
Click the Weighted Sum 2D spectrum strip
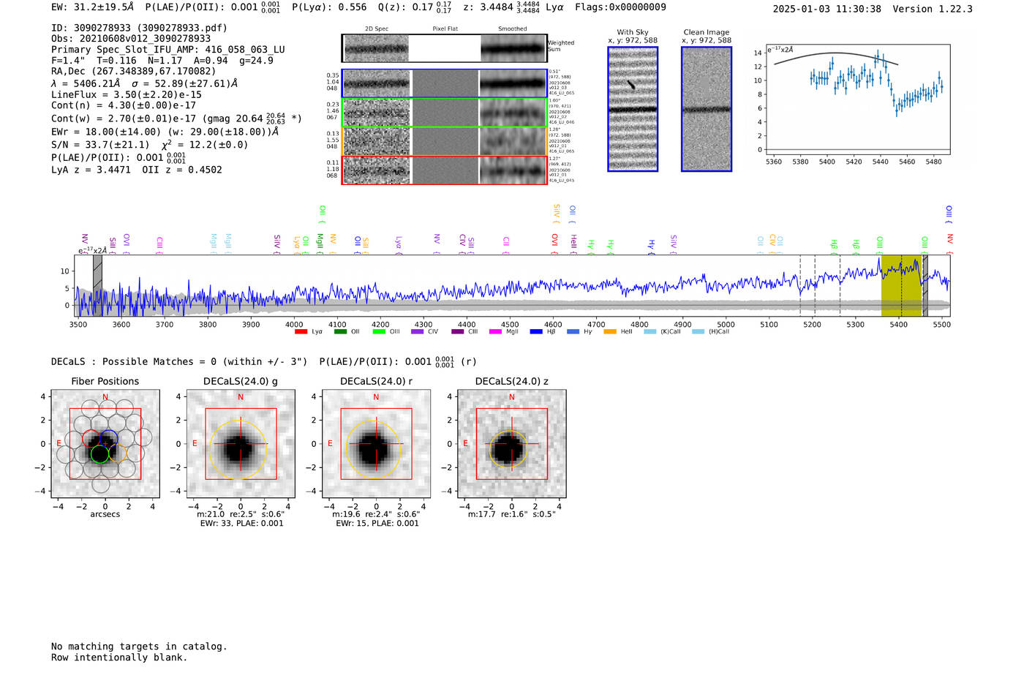tap(444, 48)
